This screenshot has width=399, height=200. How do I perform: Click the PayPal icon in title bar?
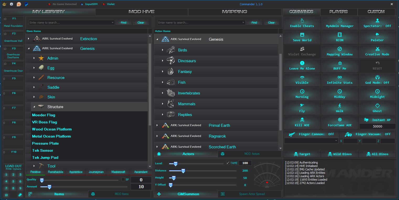click(x=26, y=4)
